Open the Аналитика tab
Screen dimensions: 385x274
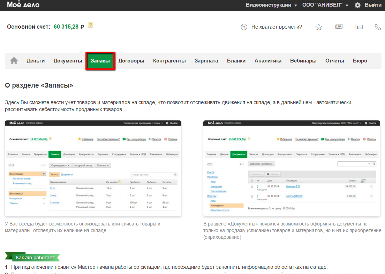tap(268, 61)
